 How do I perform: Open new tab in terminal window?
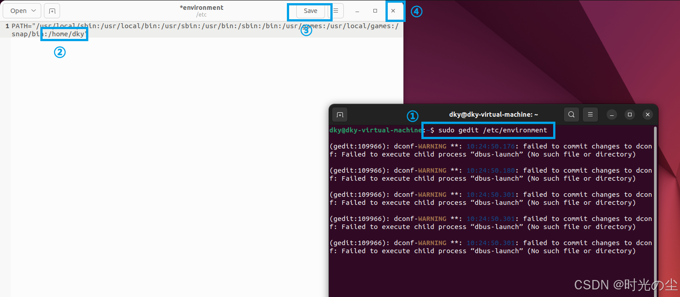click(340, 115)
